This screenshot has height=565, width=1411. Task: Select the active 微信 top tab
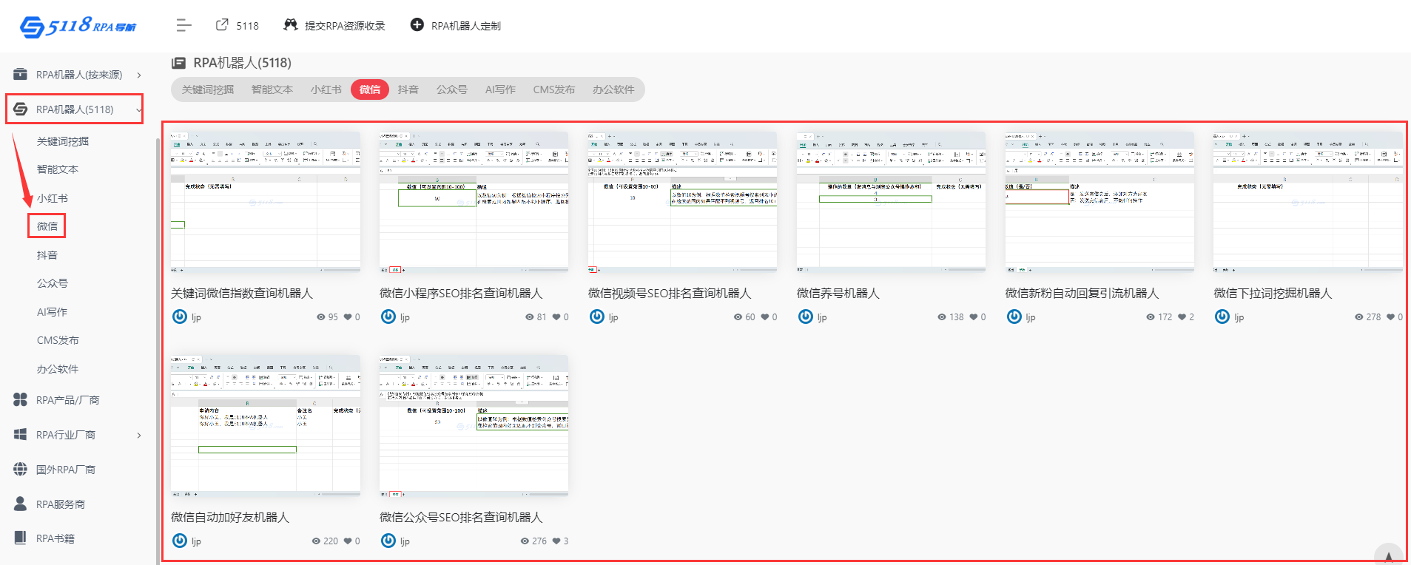(370, 89)
